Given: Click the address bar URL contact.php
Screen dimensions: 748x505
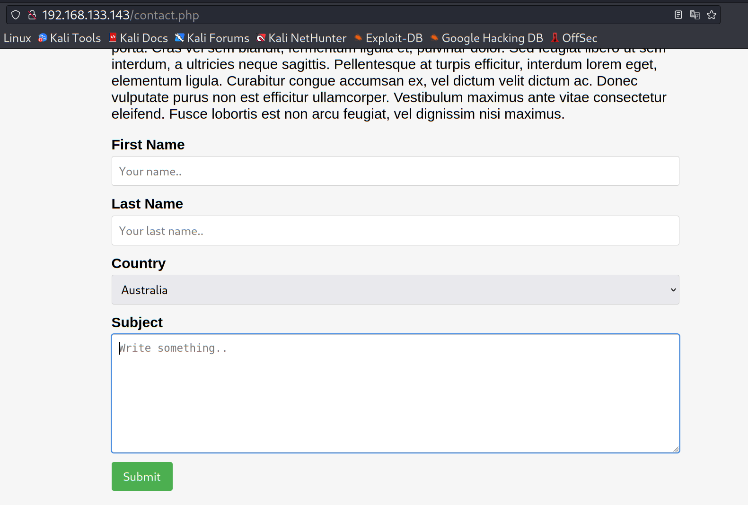Looking at the screenshot, I should pos(121,15).
